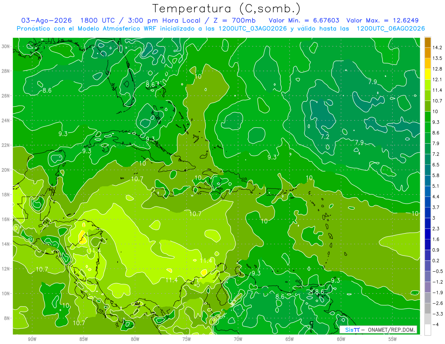Click colorbar label "1.6"
This screenshot has height=344, width=445.
tap(436, 239)
